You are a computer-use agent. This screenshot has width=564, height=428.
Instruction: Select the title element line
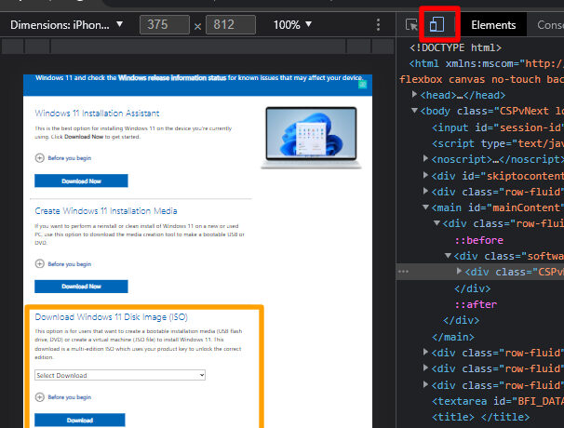(480, 417)
